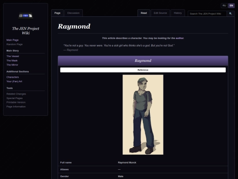
Task: Open The Vessel story link
Action: pos(13,56)
